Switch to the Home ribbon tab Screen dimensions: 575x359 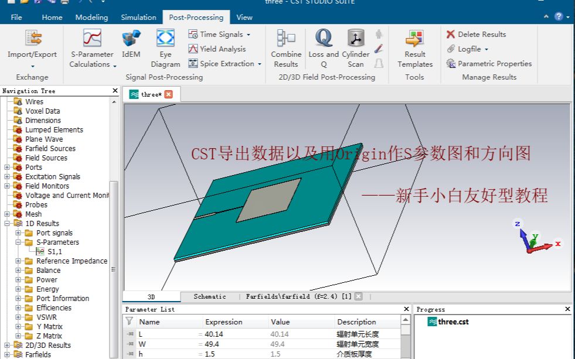52,17
